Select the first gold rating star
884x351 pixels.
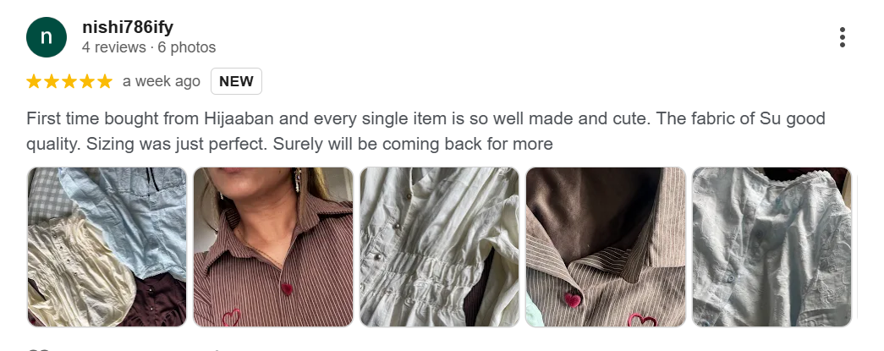(34, 82)
